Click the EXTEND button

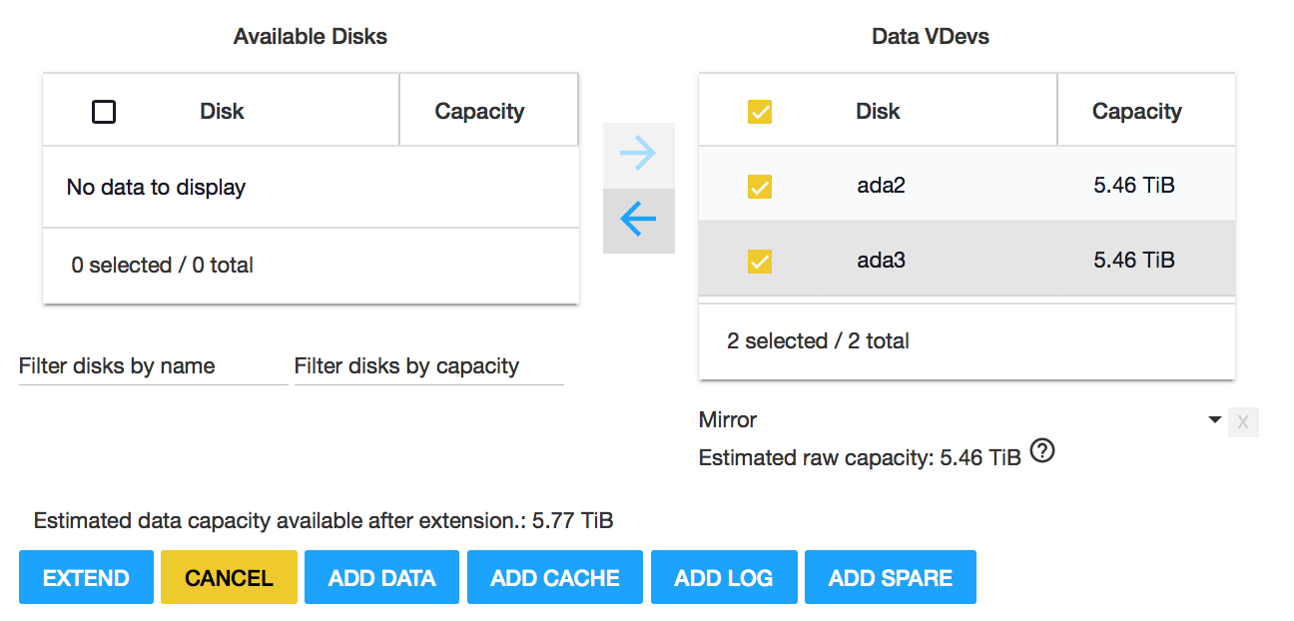86,577
